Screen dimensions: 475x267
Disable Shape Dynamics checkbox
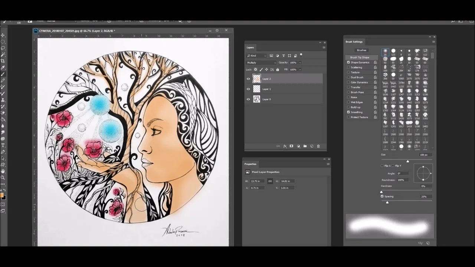click(348, 62)
